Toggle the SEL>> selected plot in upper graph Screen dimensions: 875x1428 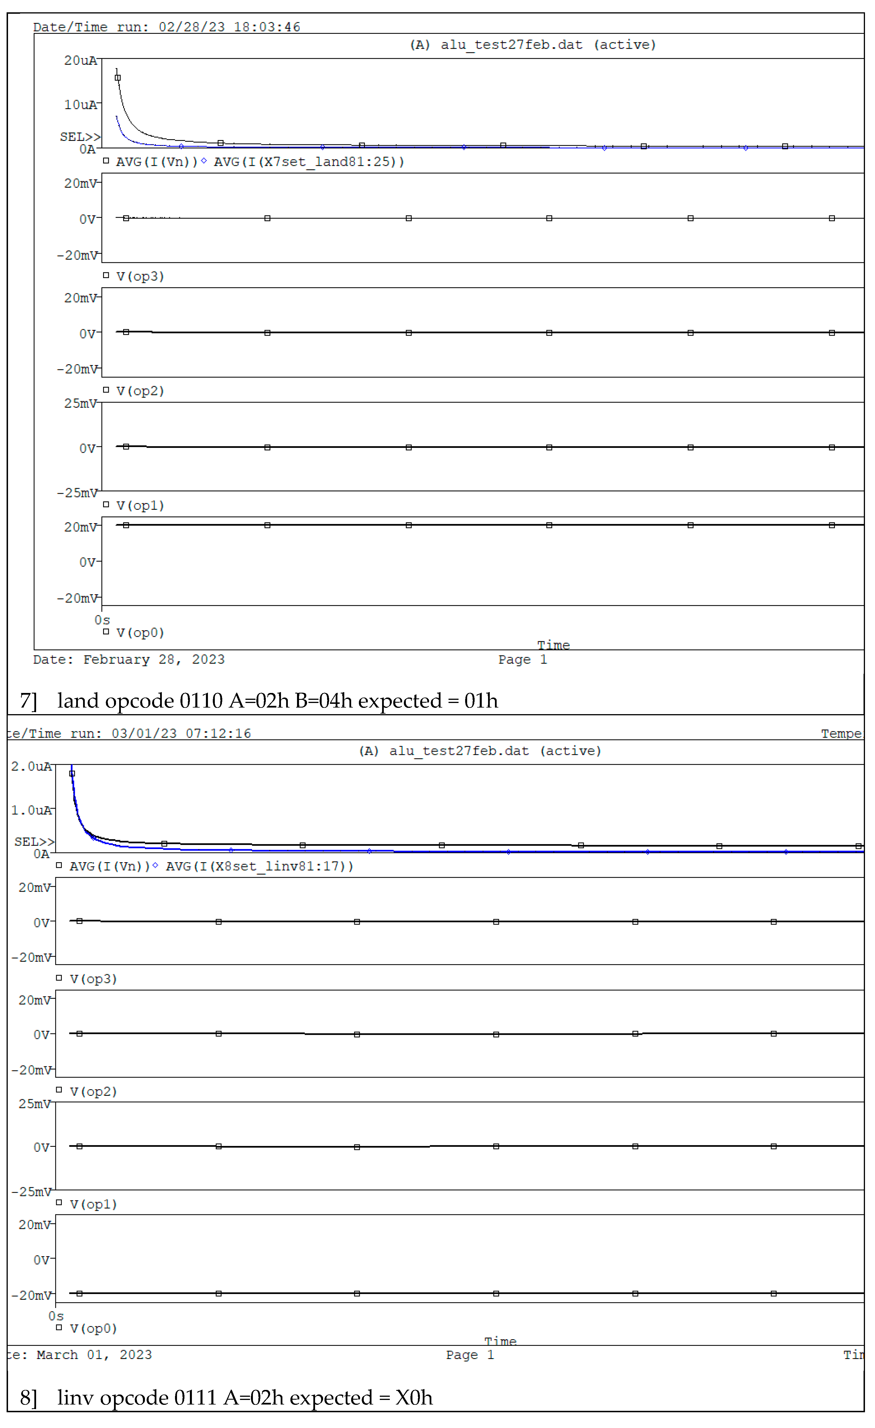pos(79,137)
